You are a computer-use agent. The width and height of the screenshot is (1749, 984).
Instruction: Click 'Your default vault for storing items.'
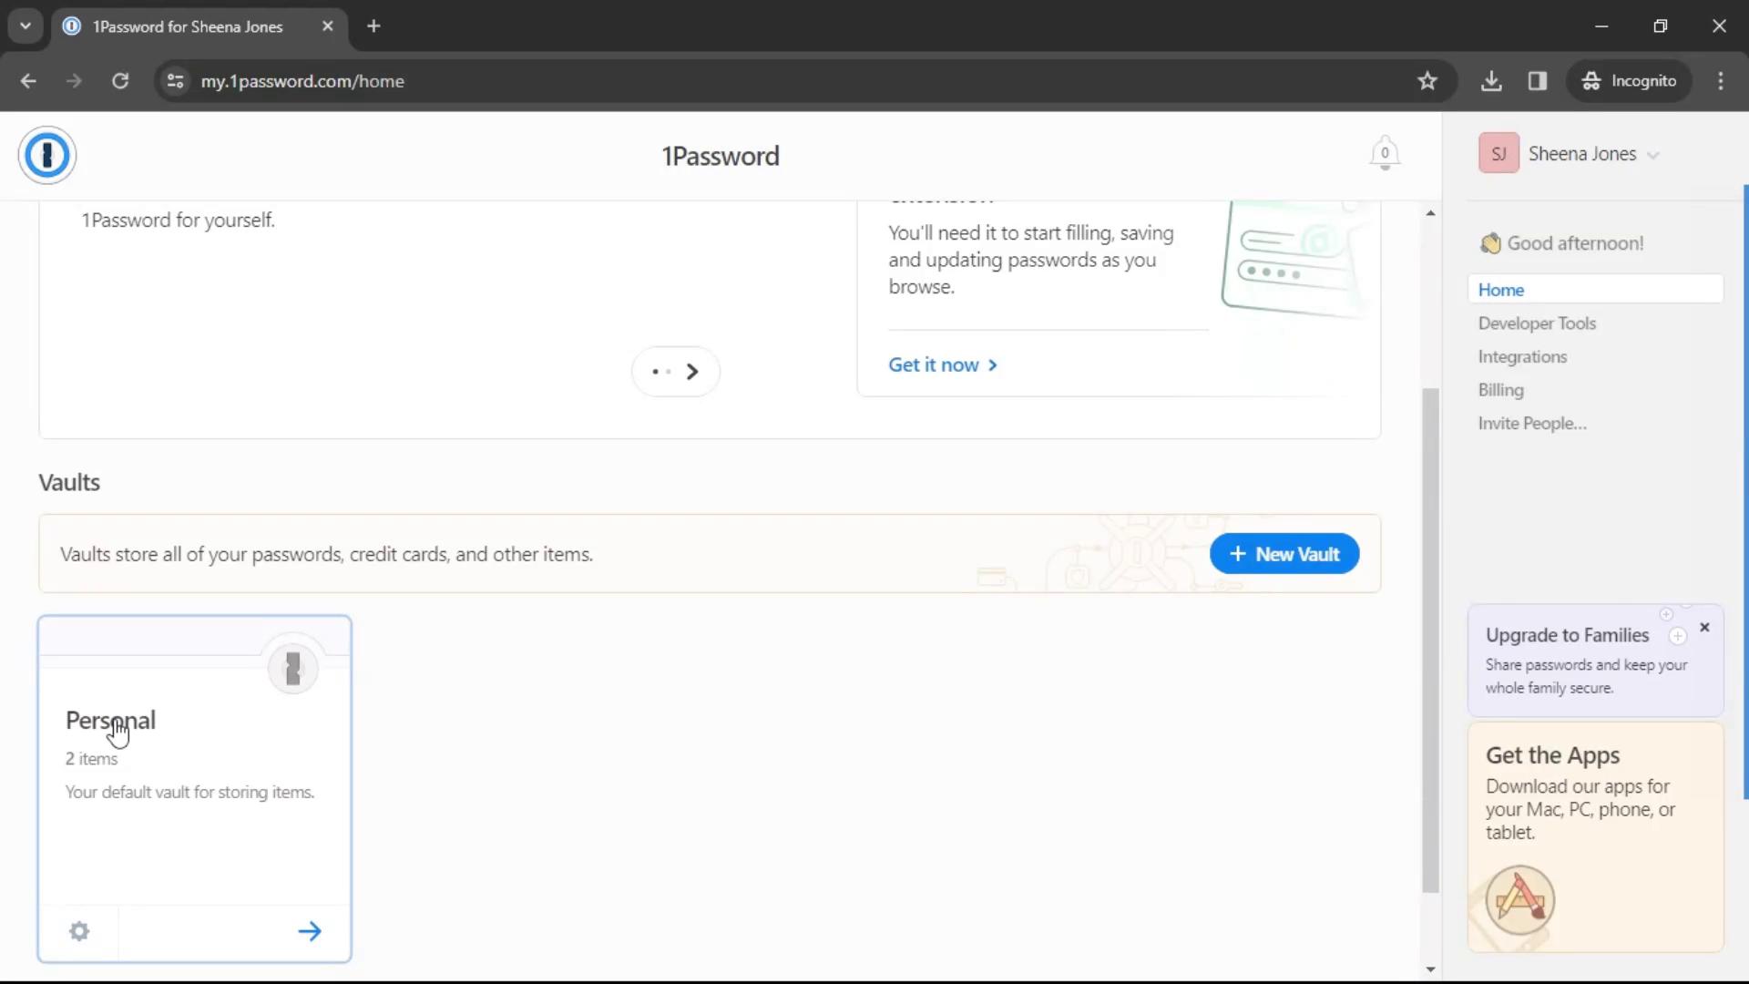(x=189, y=793)
